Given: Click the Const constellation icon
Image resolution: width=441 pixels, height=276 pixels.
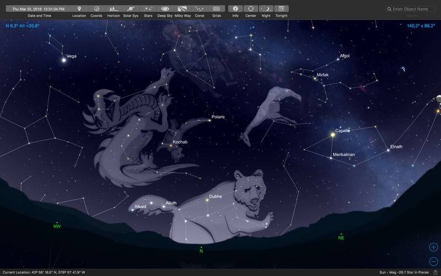Looking at the screenshot, I should [x=200, y=9].
